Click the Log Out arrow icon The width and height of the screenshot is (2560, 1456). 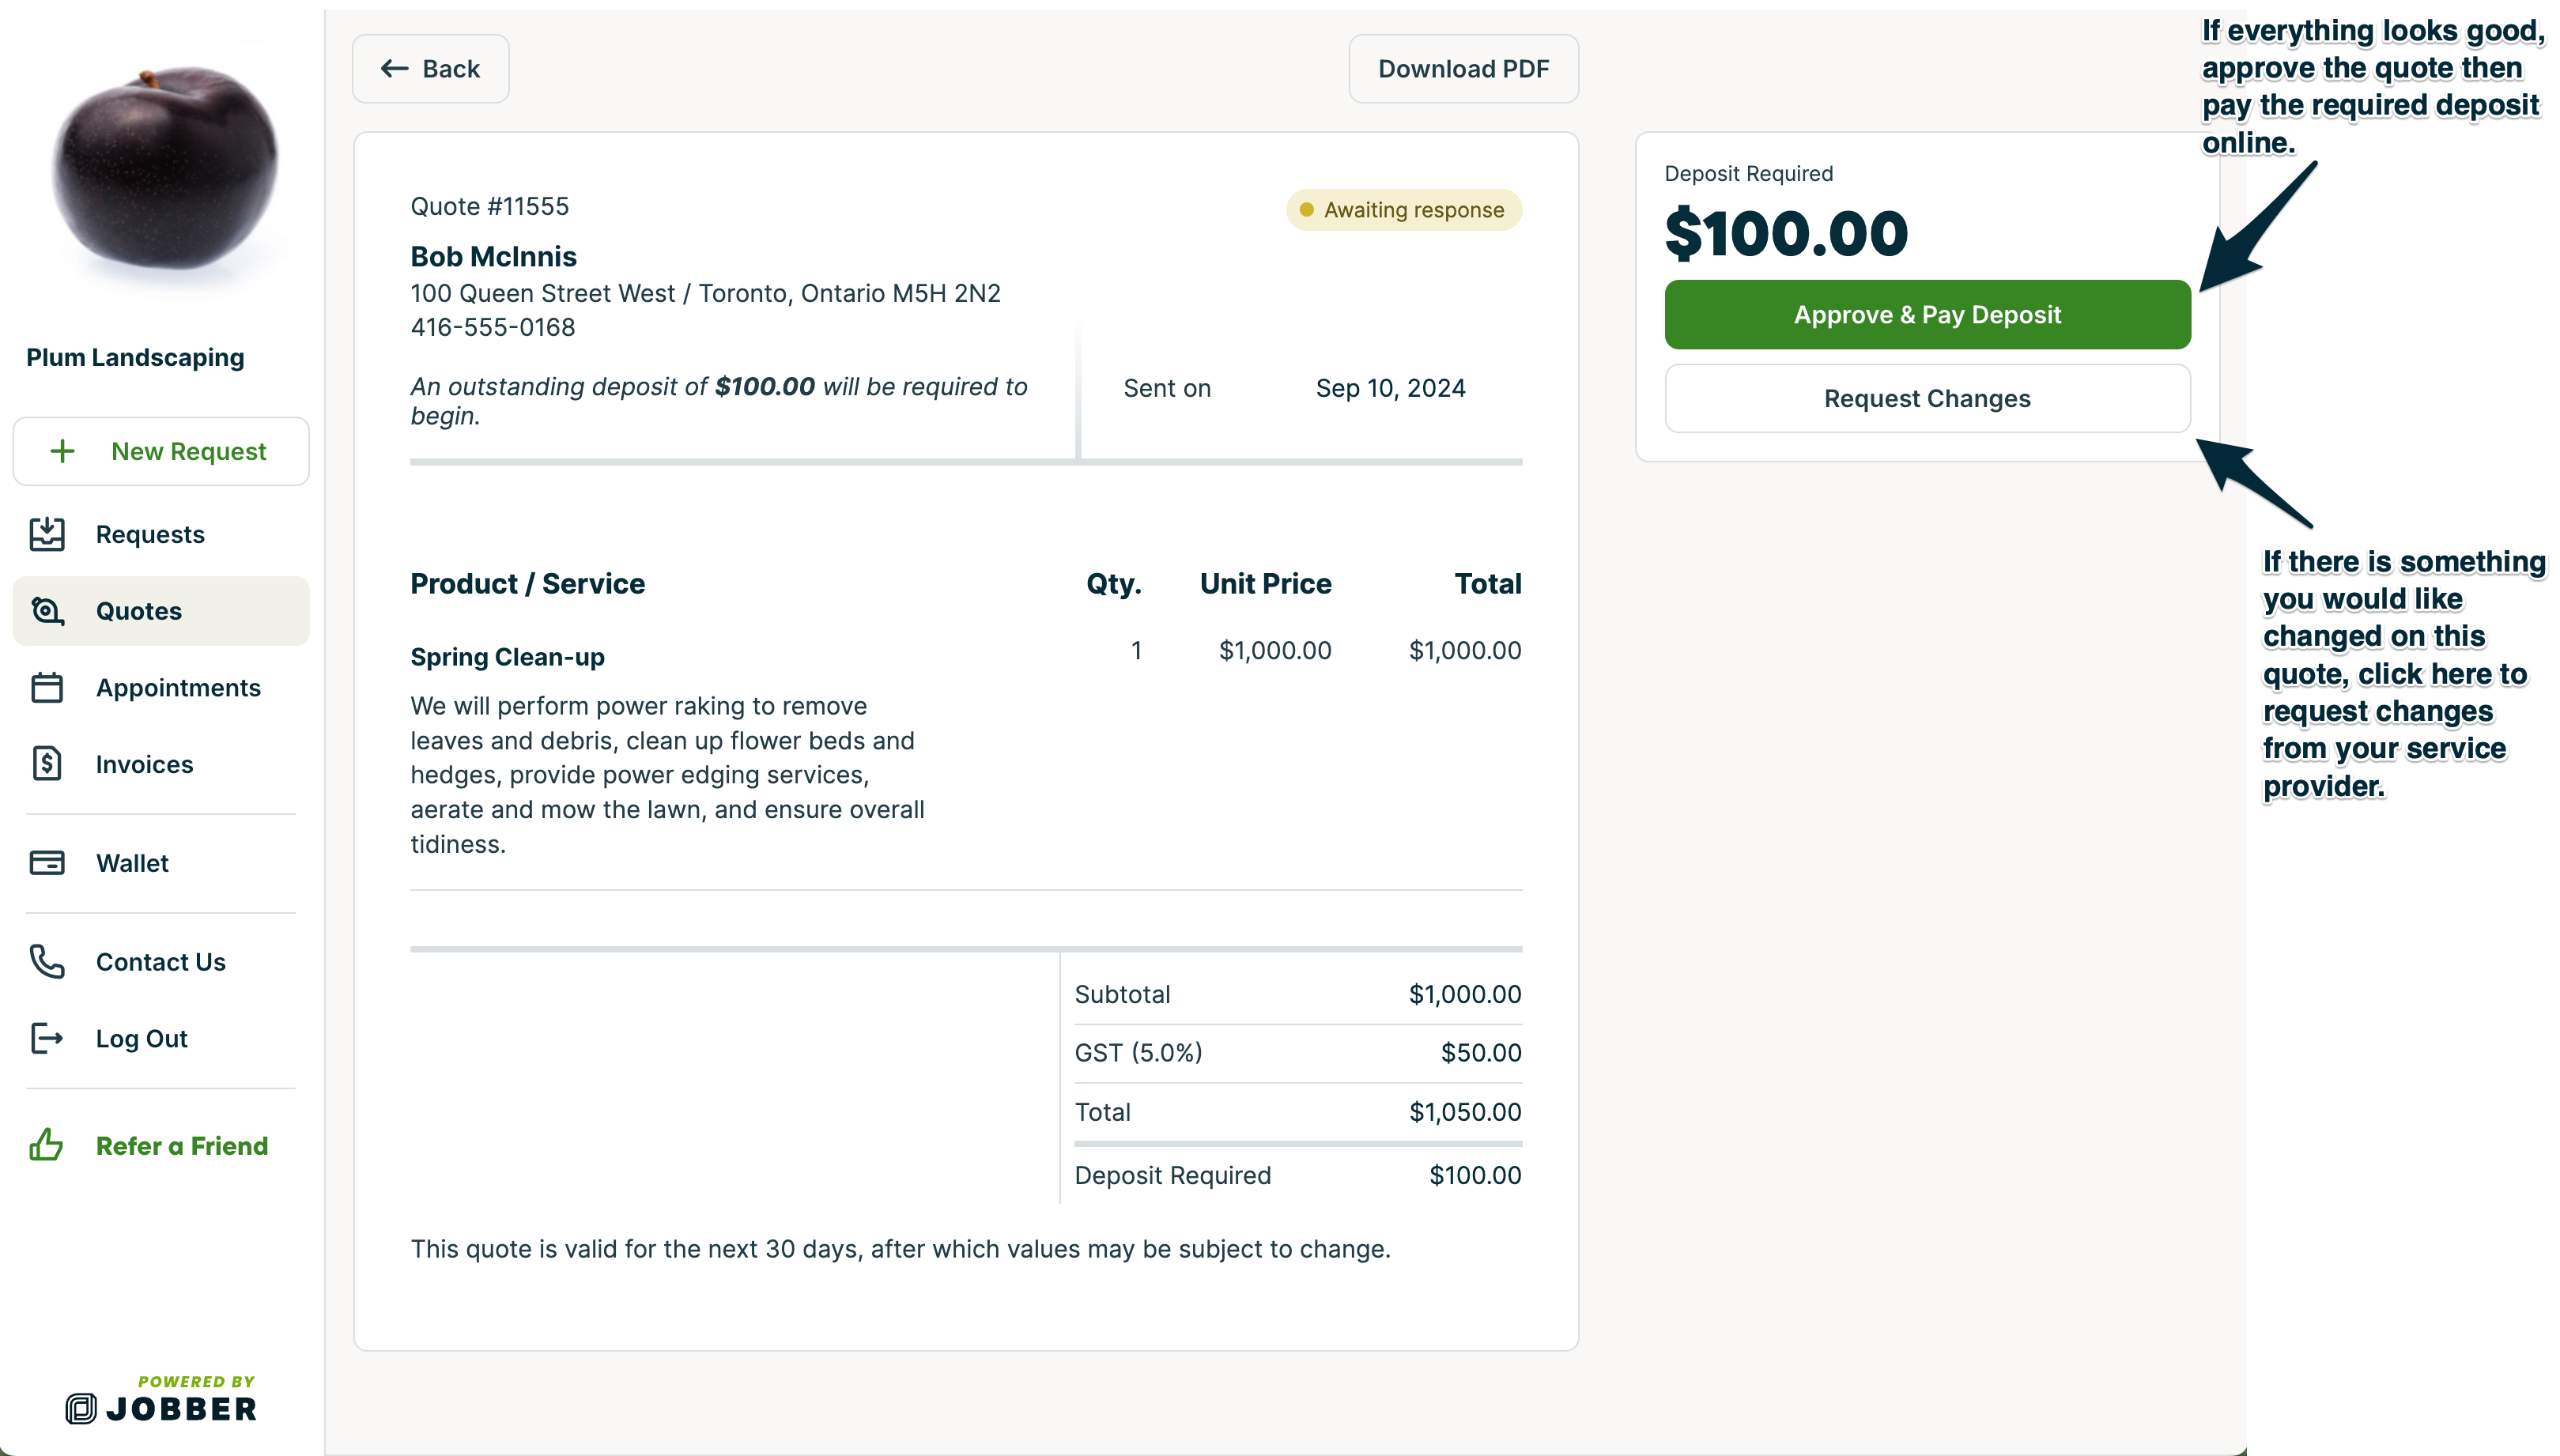[47, 1038]
